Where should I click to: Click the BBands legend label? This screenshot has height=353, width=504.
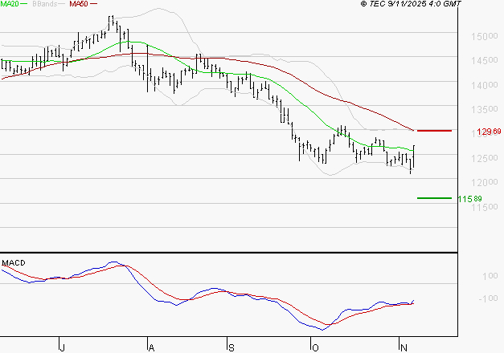pos(44,4)
